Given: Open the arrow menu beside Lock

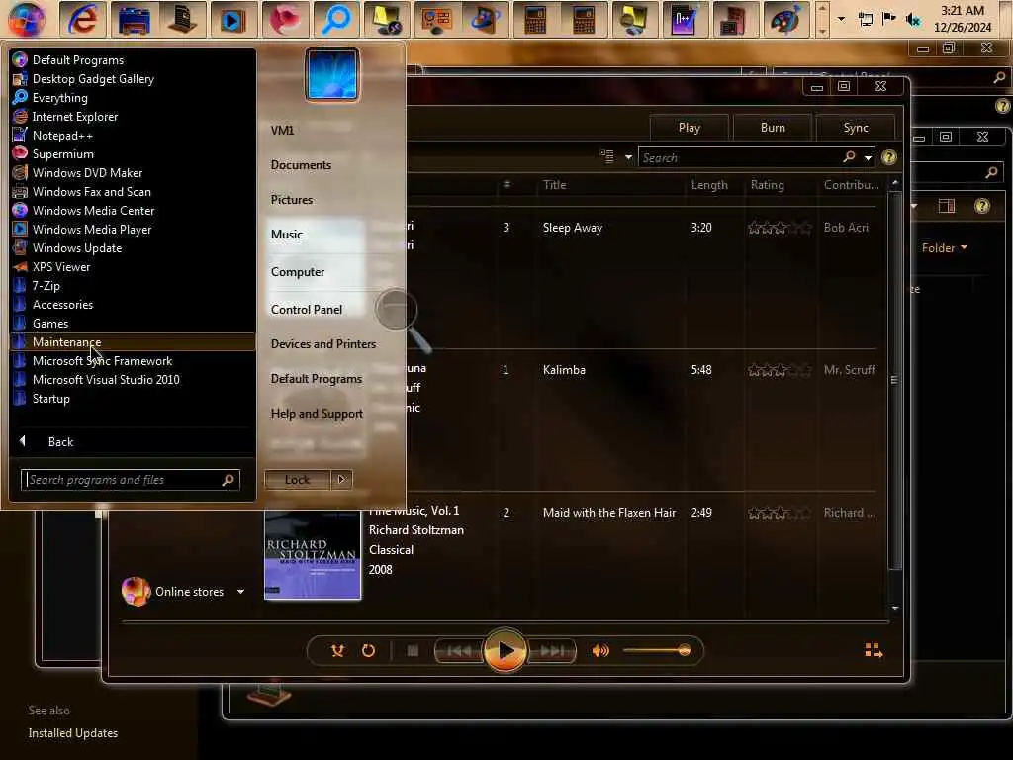Looking at the screenshot, I should (x=341, y=480).
